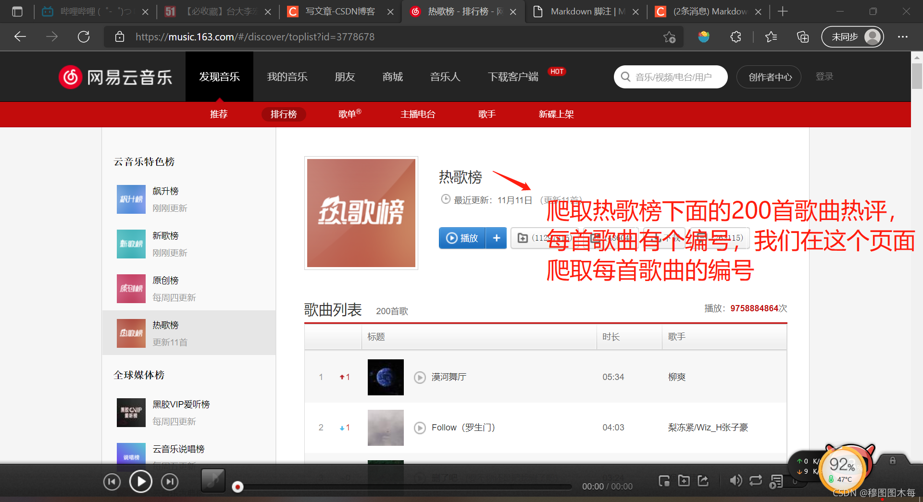Open 云音乐说唱榜 chart in sidebar
The height and width of the screenshot is (502, 923).
[x=178, y=449]
